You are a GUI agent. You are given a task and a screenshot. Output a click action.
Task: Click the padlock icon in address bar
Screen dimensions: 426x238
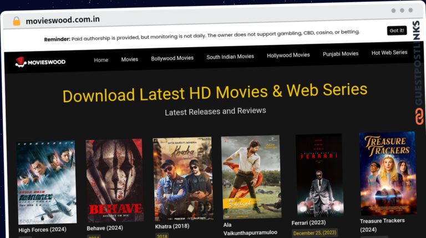(x=17, y=21)
